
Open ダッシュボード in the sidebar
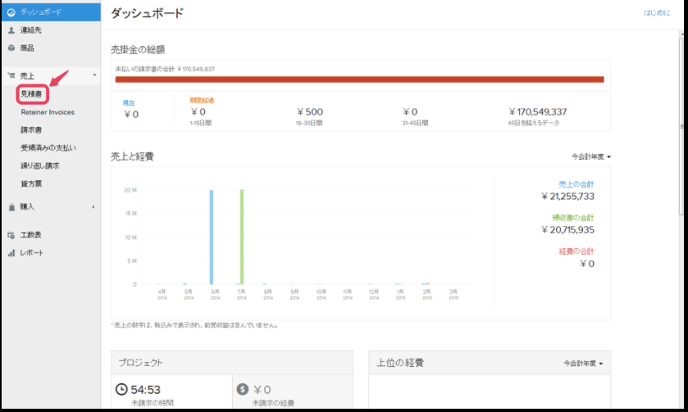[51, 12]
